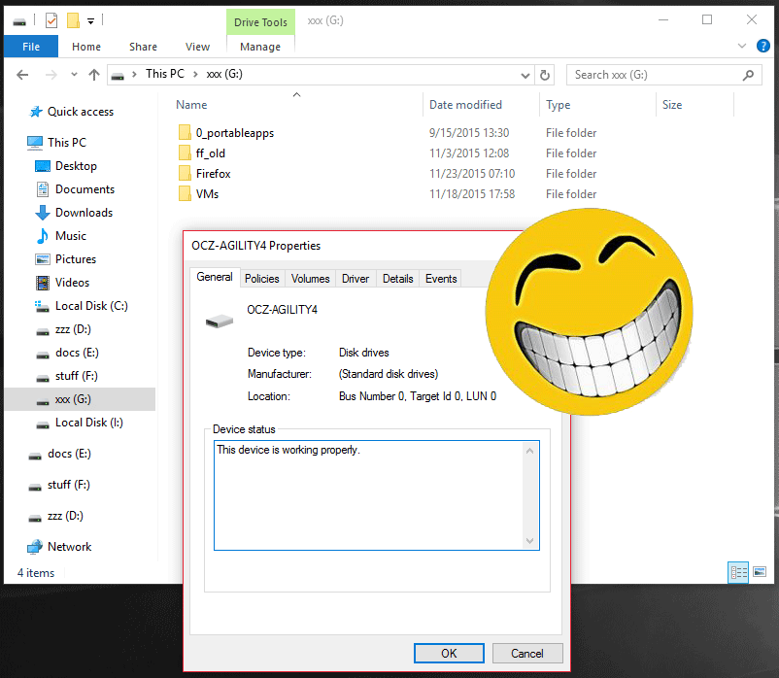Confirm the Properties dialog with OK

[x=449, y=653]
